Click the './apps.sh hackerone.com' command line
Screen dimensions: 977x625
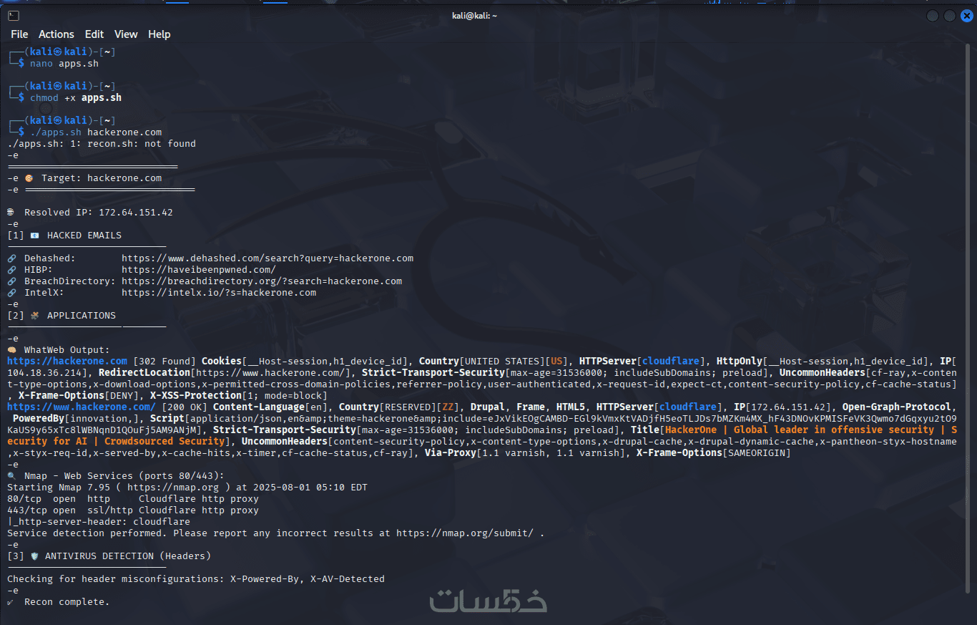tap(96, 132)
